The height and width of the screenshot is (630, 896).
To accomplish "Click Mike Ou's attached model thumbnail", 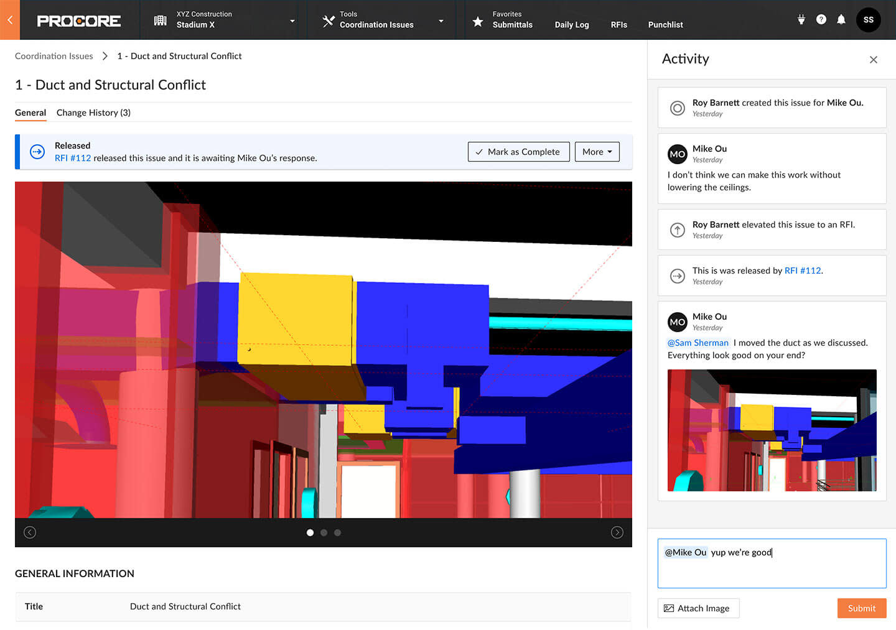I will pos(772,430).
